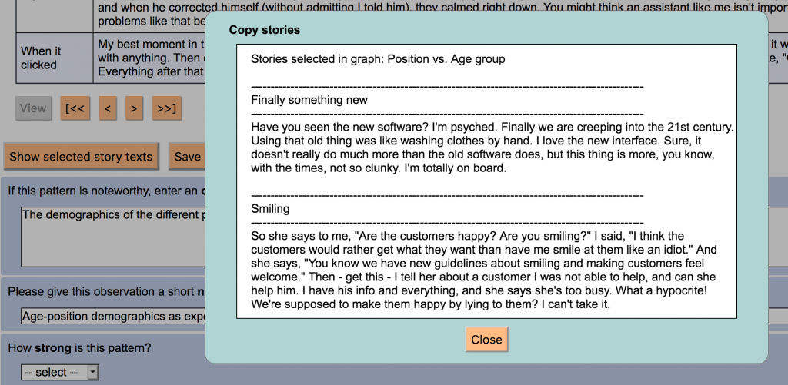Advance to next page with ">" button
This screenshot has height=385, width=788.
click(x=134, y=109)
